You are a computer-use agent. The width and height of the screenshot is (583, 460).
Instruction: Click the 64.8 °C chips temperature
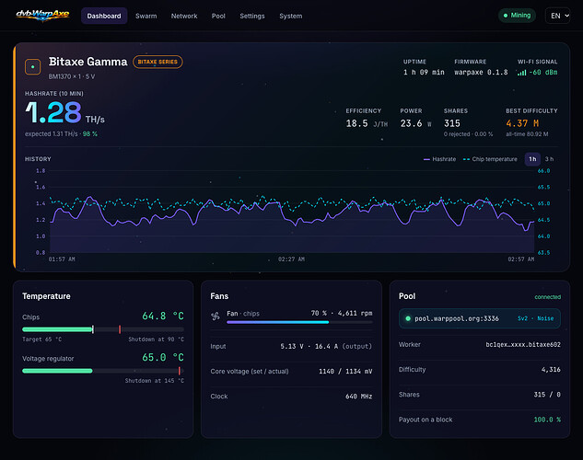[x=163, y=316]
